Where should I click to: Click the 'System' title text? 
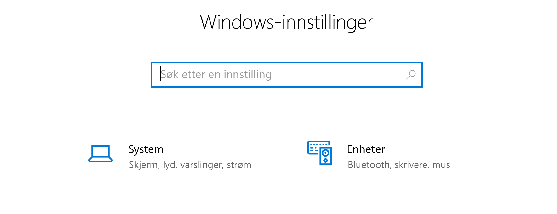[146, 149]
